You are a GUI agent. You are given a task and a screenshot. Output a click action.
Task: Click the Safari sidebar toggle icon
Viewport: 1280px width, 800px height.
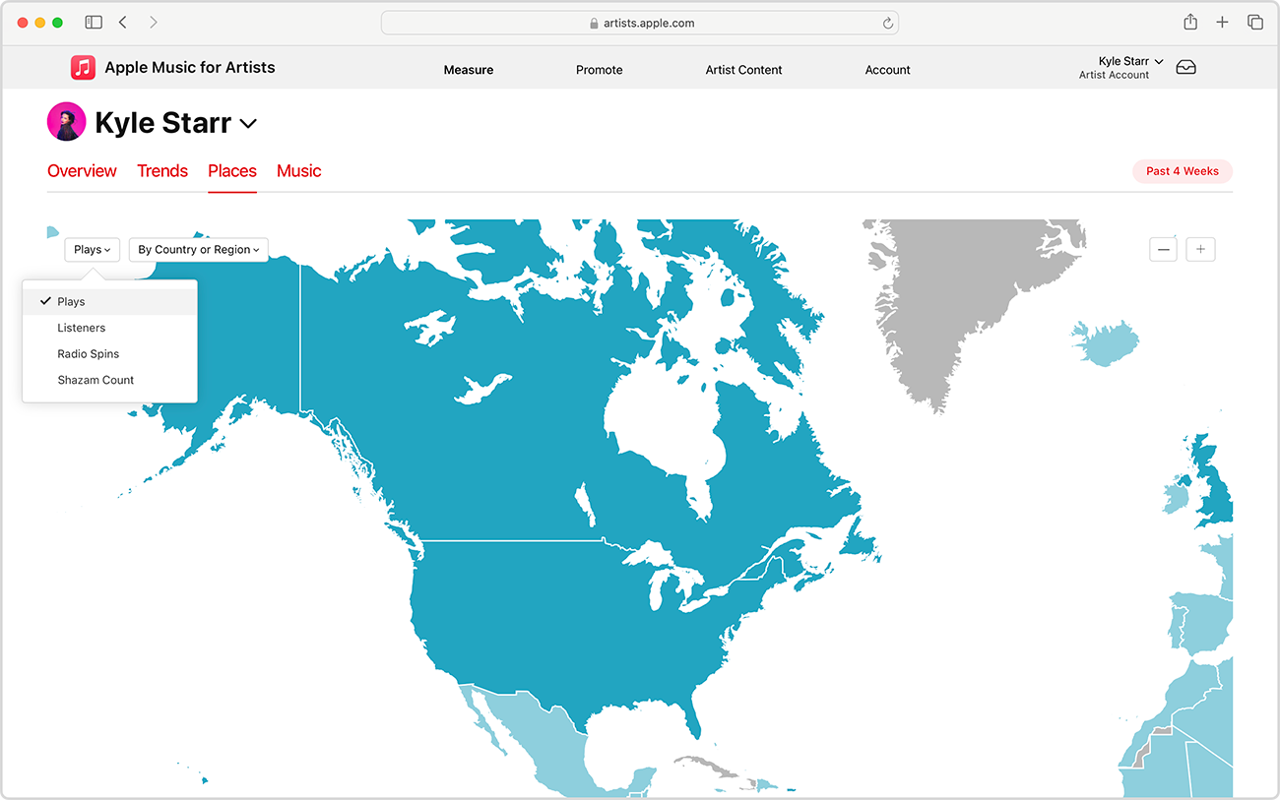[x=94, y=23]
